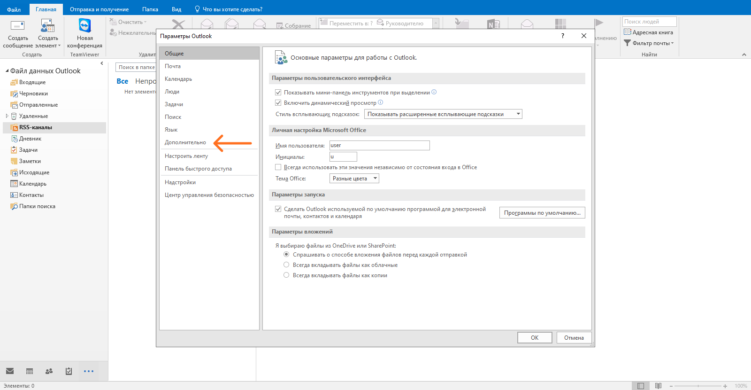
Task: Select the Advanced (Дополнительно) category
Action: pyautogui.click(x=209, y=142)
